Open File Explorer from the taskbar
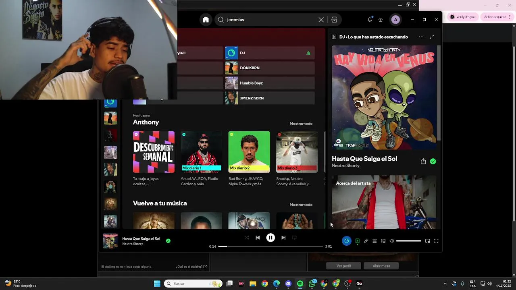The height and width of the screenshot is (290, 516). (253, 284)
